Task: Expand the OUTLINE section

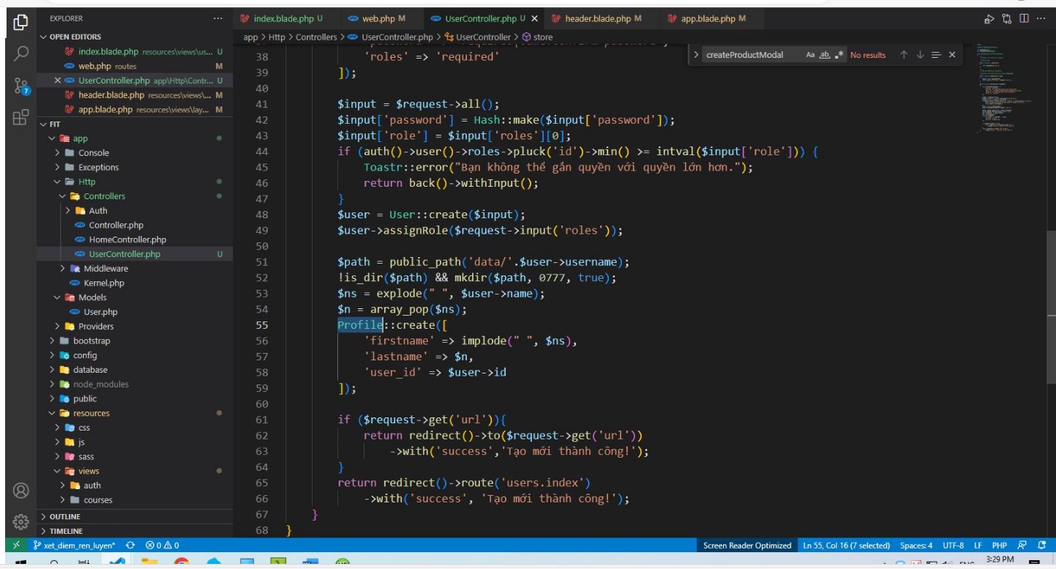Action: 65,516
